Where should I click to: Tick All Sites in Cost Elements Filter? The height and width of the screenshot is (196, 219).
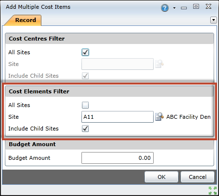pyautogui.click(x=85, y=105)
